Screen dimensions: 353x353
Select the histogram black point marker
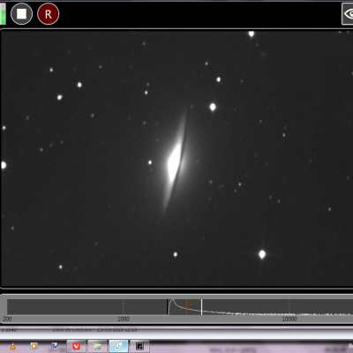(x=168, y=307)
